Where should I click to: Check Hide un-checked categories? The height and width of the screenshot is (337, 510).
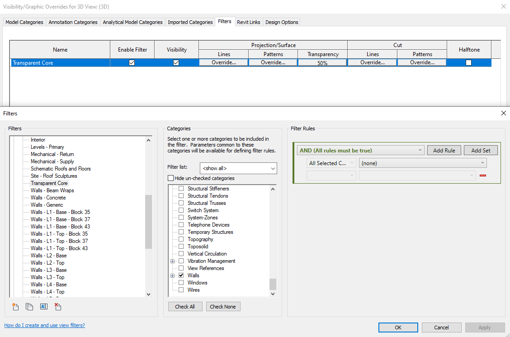click(x=171, y=177)
